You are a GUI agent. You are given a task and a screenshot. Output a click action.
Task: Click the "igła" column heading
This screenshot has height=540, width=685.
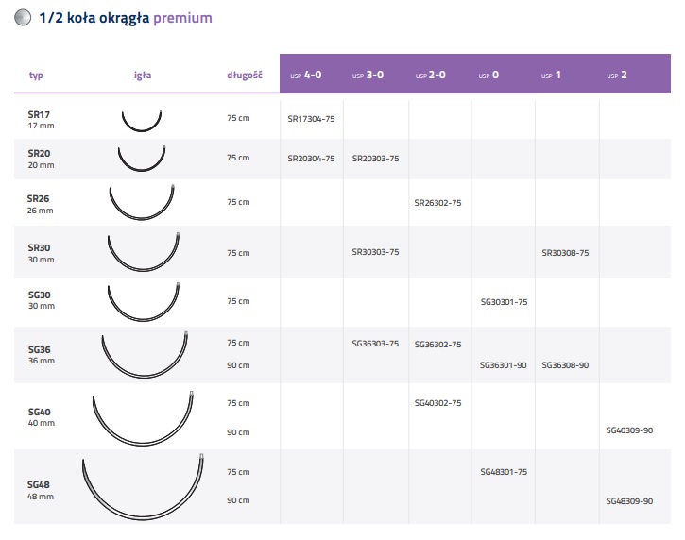pos(143,76)
